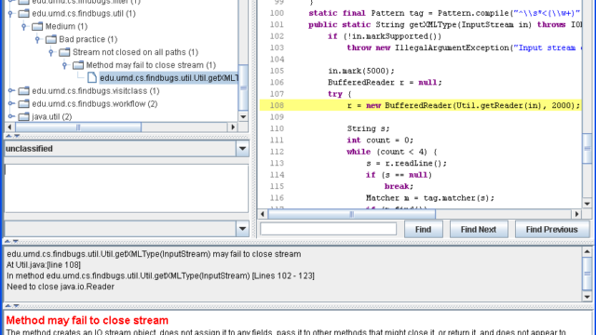Click inside the bug comments text area
The width and height of the screenshot is (596, 335).
coord(127,188)
